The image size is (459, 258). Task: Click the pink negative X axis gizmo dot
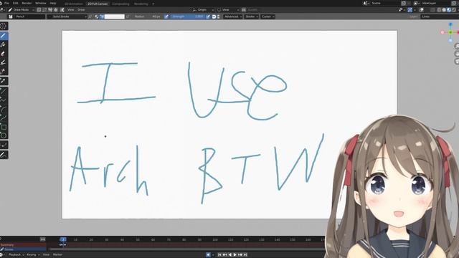443,32
